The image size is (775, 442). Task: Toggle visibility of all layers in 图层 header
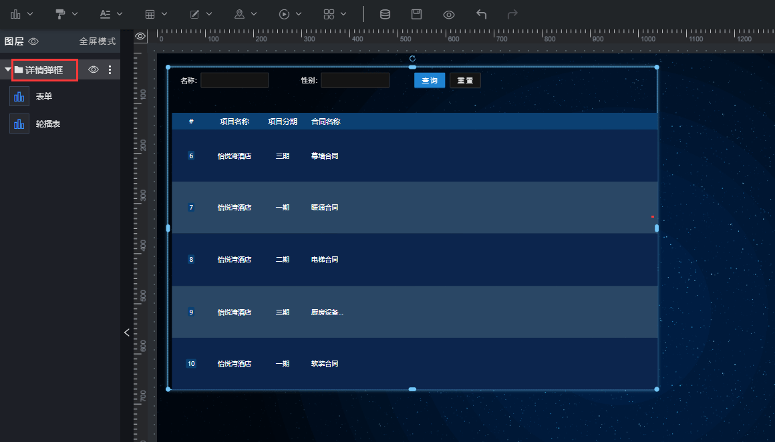tap(33, 41)
